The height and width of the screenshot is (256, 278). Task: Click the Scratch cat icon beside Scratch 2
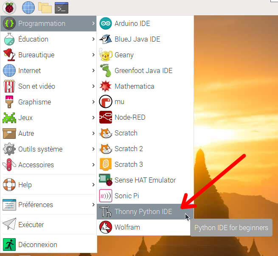point(106,149)
